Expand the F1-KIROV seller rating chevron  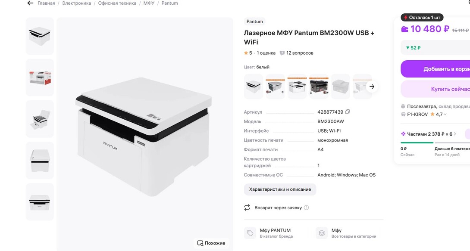pyautogui.click(x=445, y=115)
